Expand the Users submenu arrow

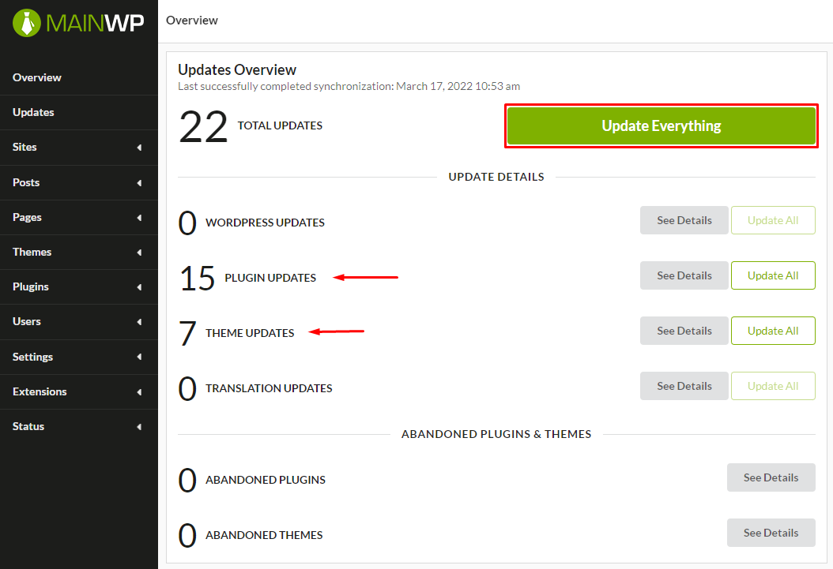[x=139, y=322]
